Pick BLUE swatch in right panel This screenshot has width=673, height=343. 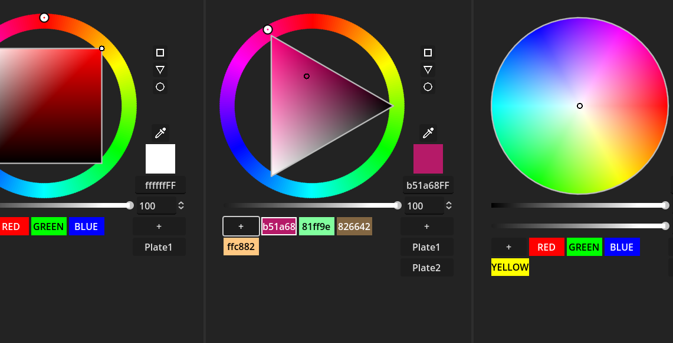(x=622, y=247)
